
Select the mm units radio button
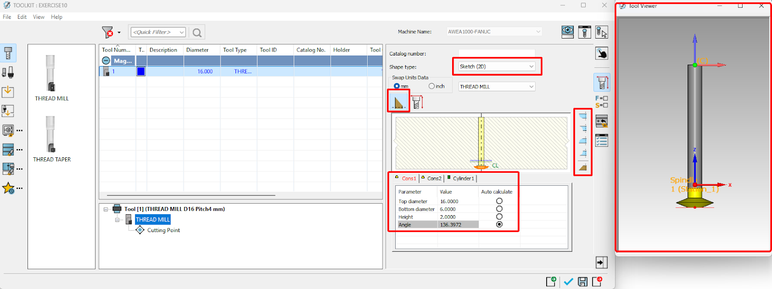(x=397, y=86)
